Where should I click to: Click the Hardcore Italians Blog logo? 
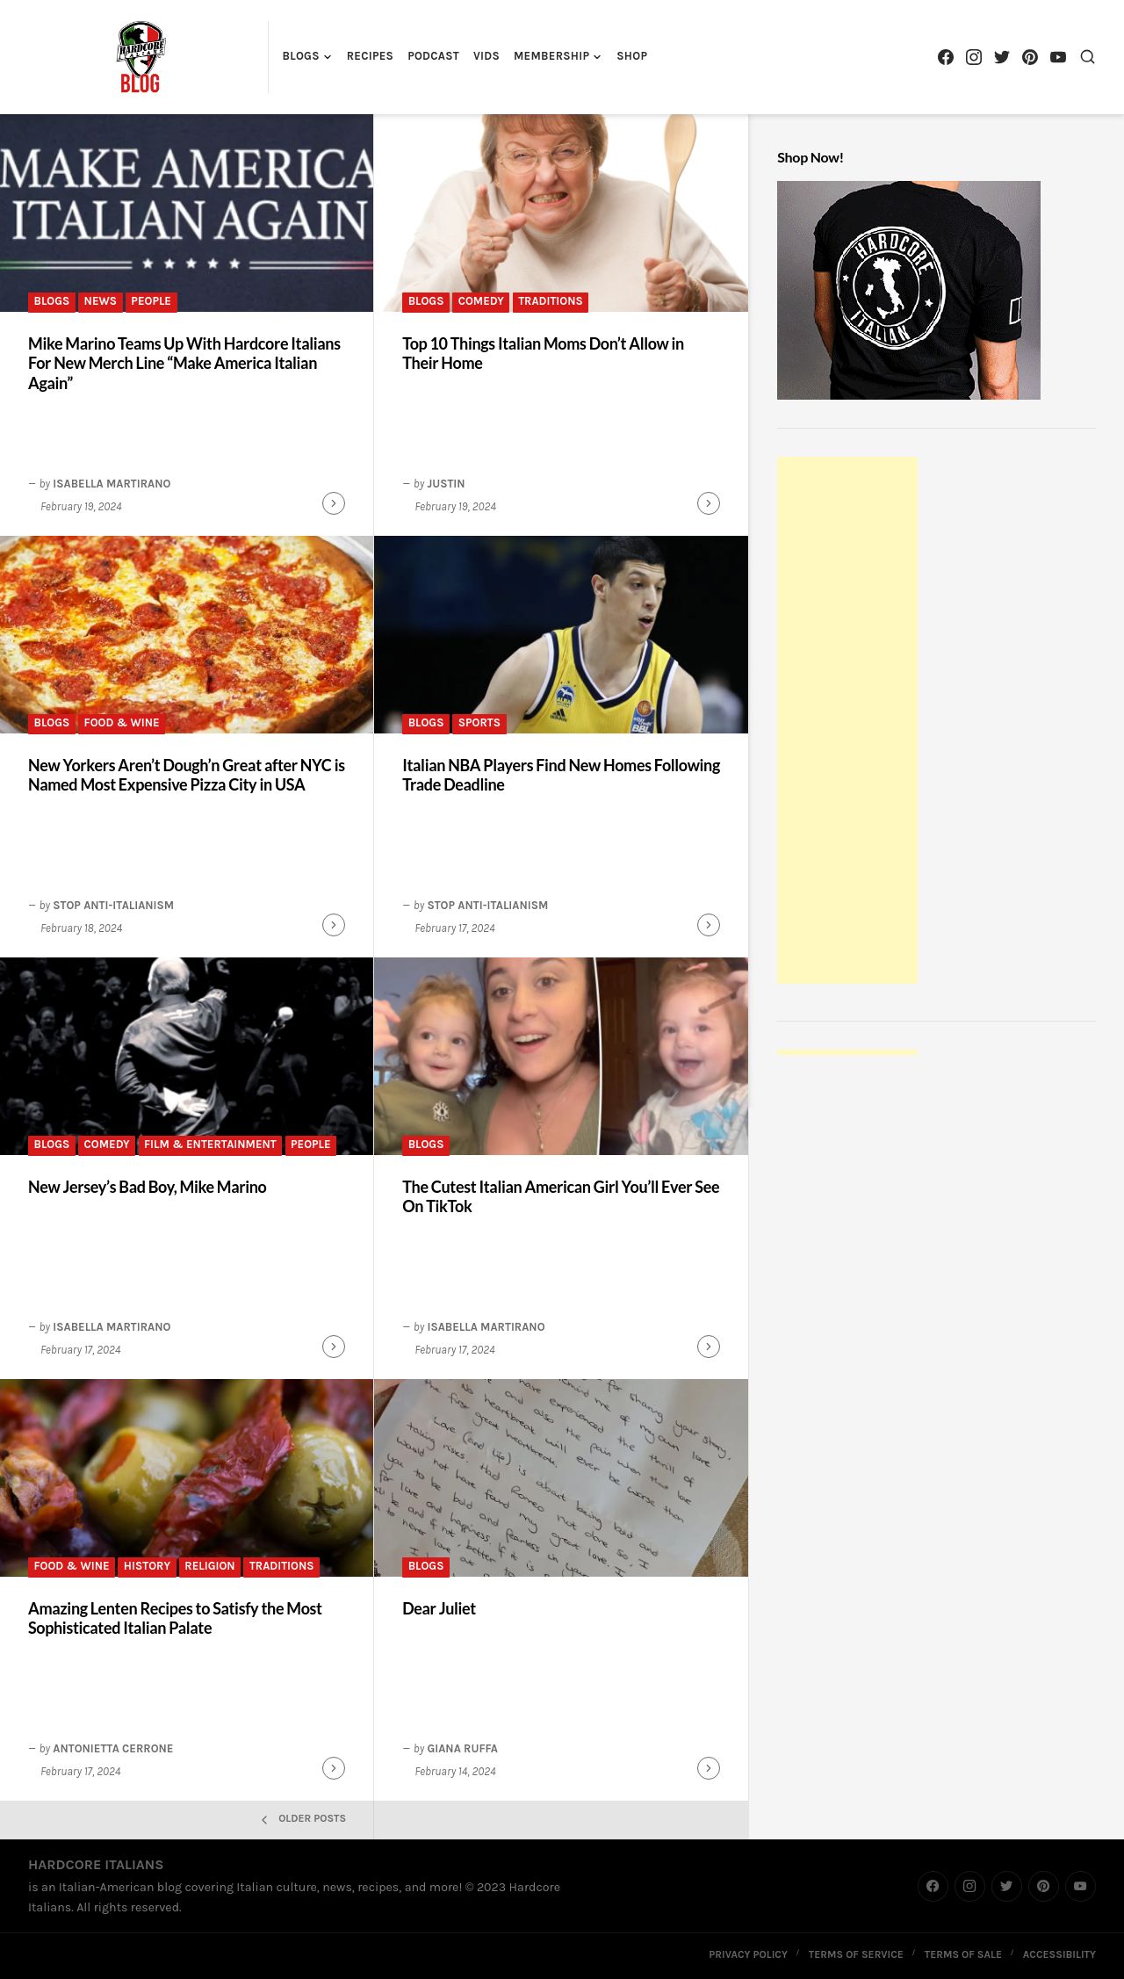click(140, 57)
